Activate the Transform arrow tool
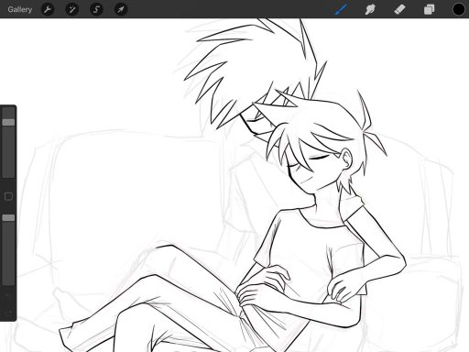Viewport: 469px width, 352px height. coord(121,9)
